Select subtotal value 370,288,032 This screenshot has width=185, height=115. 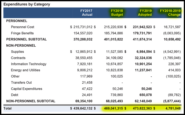[83, 39]
